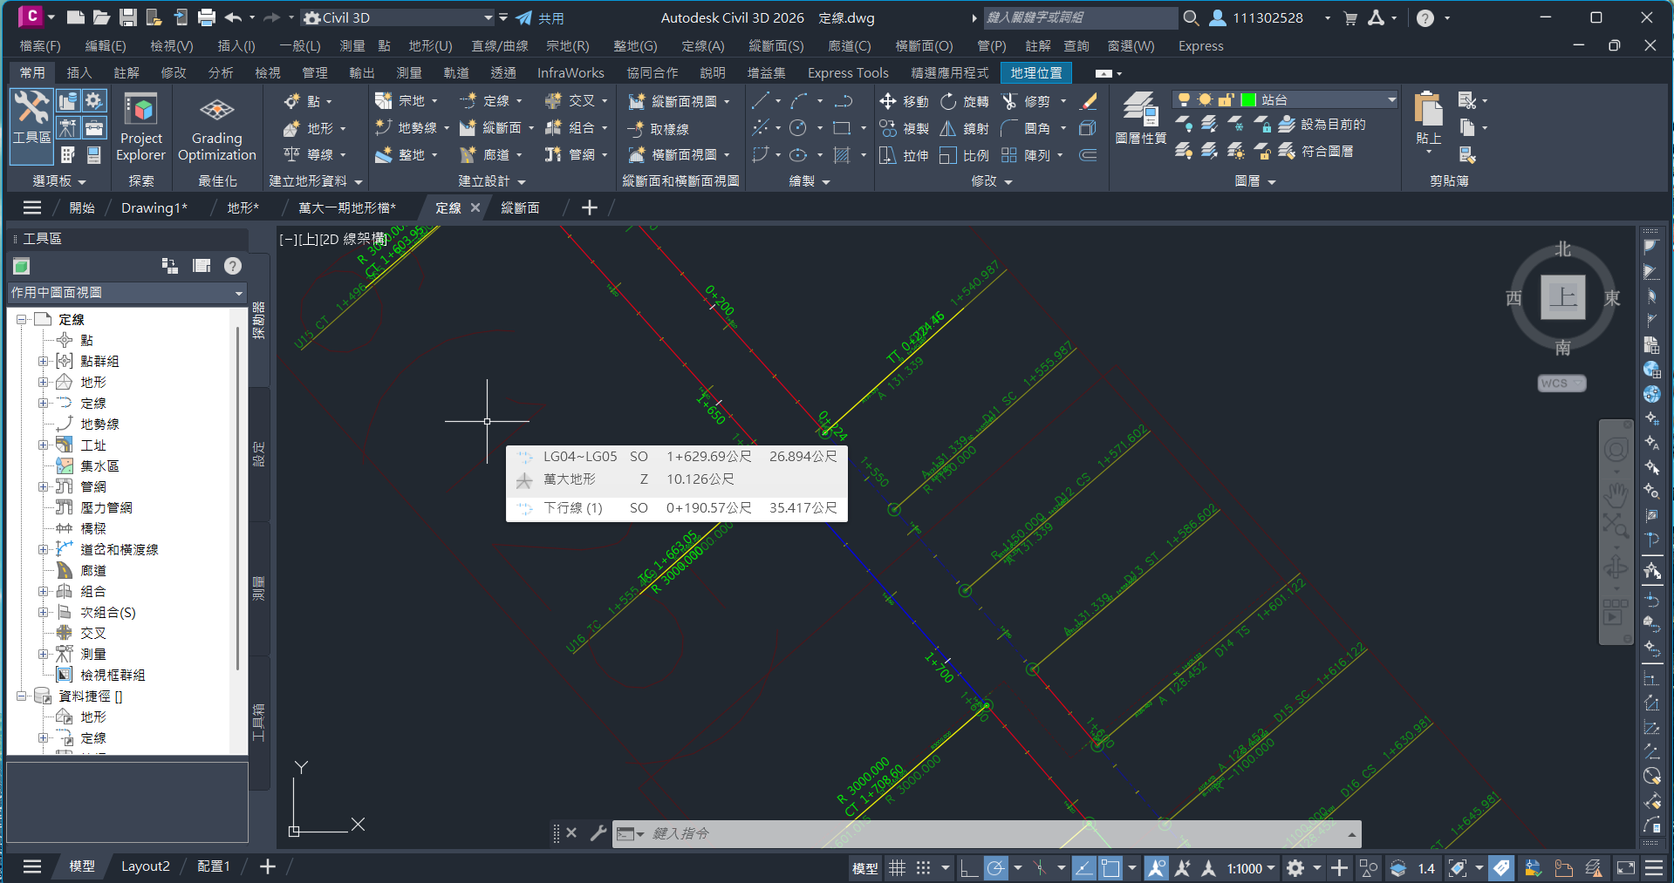Open toolspace help question icon
The width and height of the screenshot is (1674, 883).
(x=233, y=266)
